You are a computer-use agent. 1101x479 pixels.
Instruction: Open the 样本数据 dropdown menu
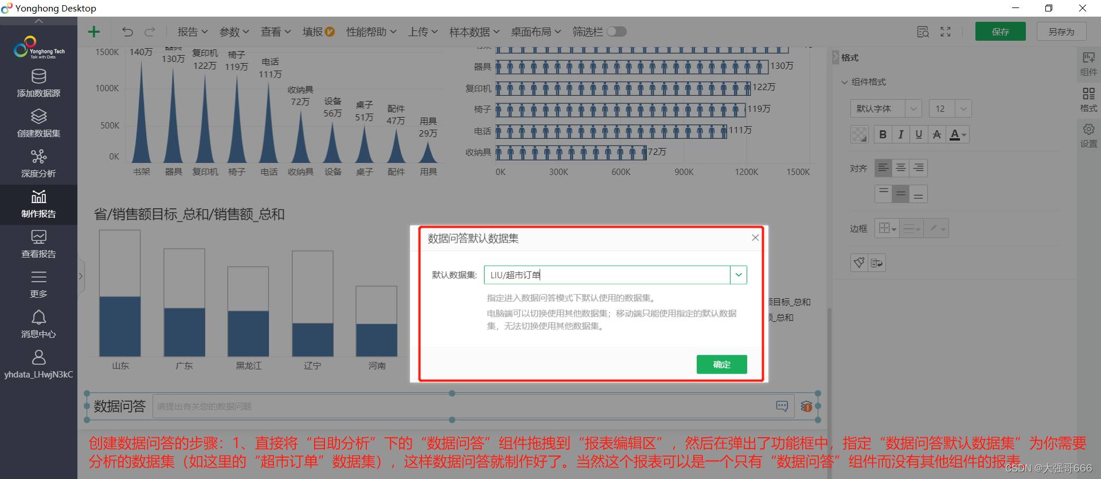(474, 32)
